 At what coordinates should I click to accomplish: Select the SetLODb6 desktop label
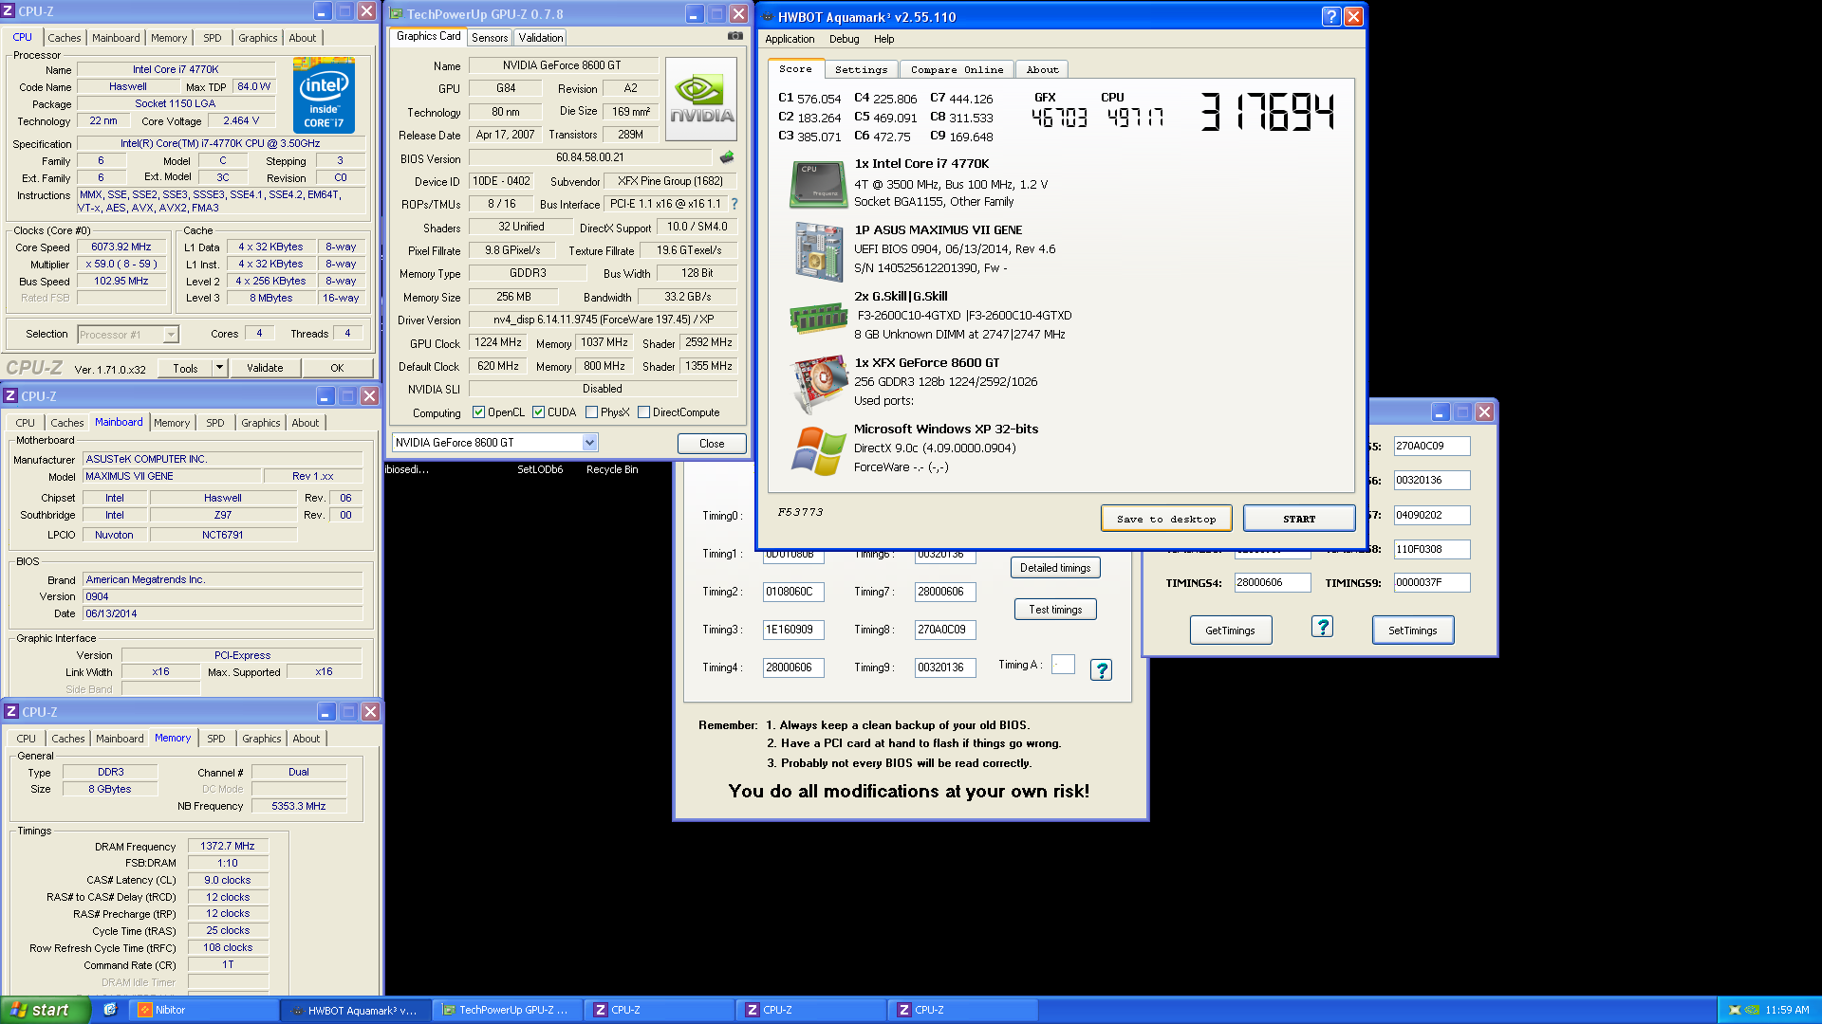pos(540,469)
